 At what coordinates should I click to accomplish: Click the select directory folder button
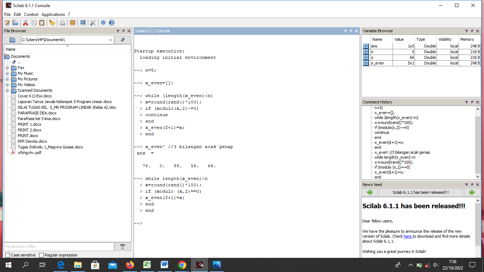point(12,40)
